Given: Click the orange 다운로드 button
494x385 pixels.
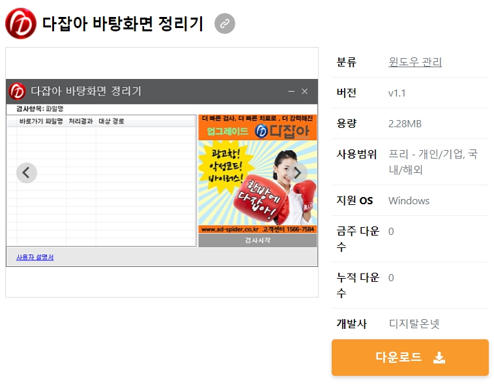Looking at the screenshot, I should click(x=410, y=357).
